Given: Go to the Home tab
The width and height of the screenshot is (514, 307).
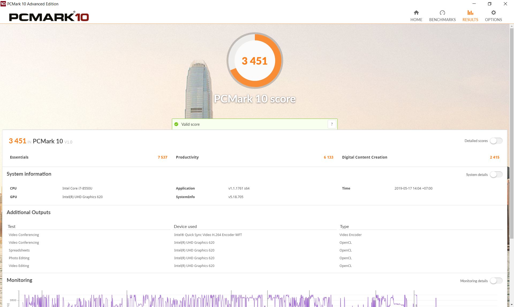Looking at the screenshot, I should (416, 16).
